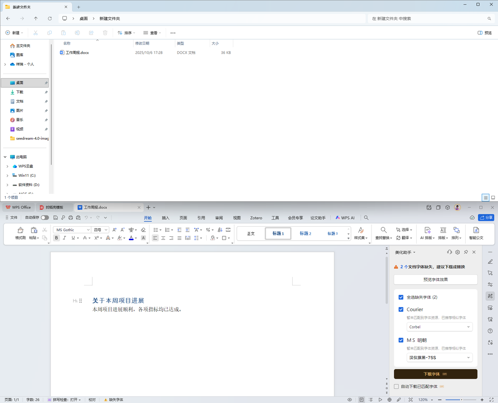498x403 pixels.
Task: Click the full screen icon in WPS status bar
Action: click(491, 399)
